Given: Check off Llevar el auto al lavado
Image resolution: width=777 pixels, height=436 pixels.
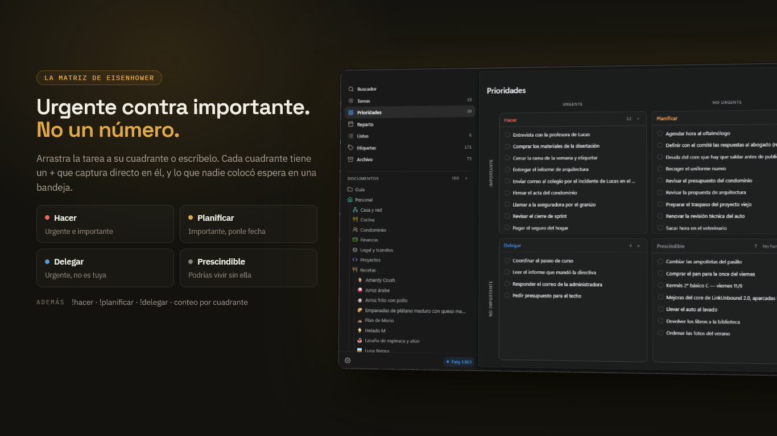Looking at the screenshot, I should click(660, 309).
